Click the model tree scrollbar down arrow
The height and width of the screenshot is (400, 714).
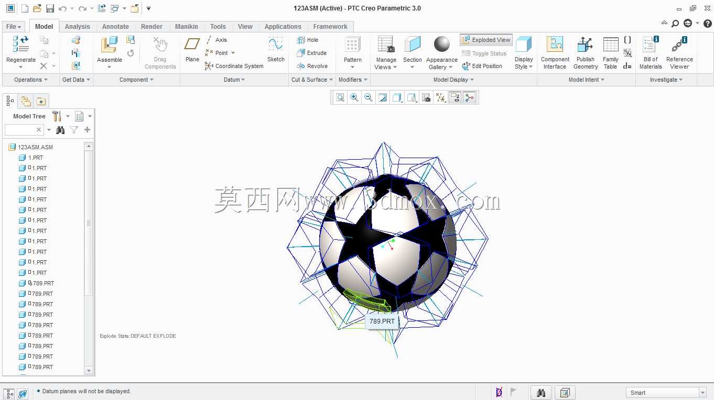pyautogui.click(x=89, y=370)
